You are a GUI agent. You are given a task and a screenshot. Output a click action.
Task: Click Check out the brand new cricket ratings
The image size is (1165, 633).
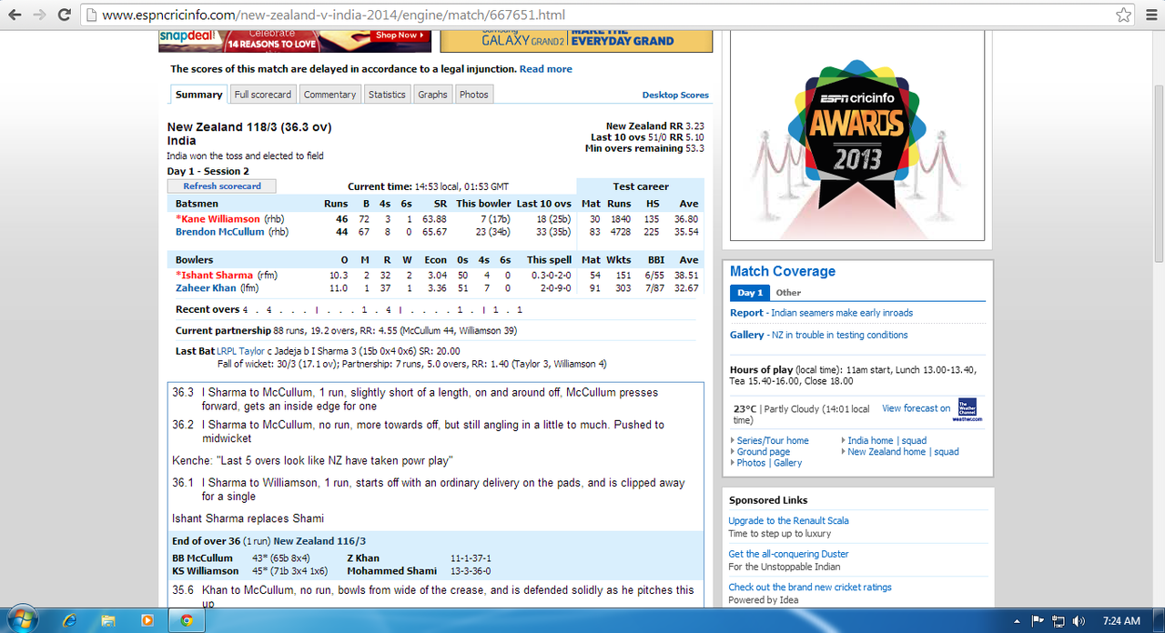tap(810, 588)
